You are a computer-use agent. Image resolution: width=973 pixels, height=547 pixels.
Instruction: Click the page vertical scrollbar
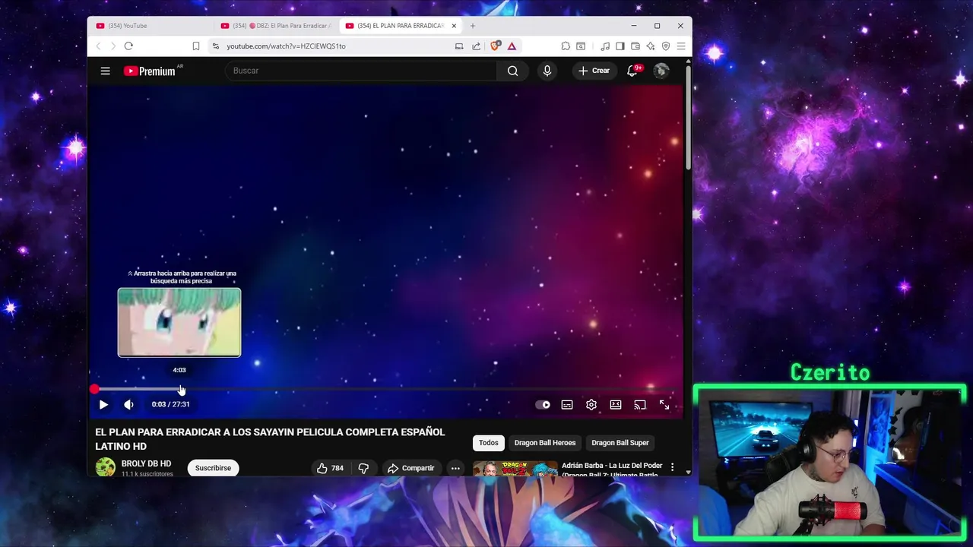tap(688, 118)
